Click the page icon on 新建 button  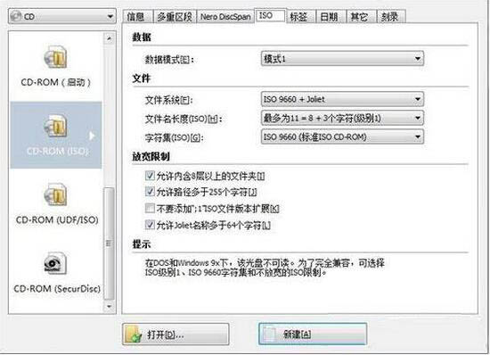[270, 334]
